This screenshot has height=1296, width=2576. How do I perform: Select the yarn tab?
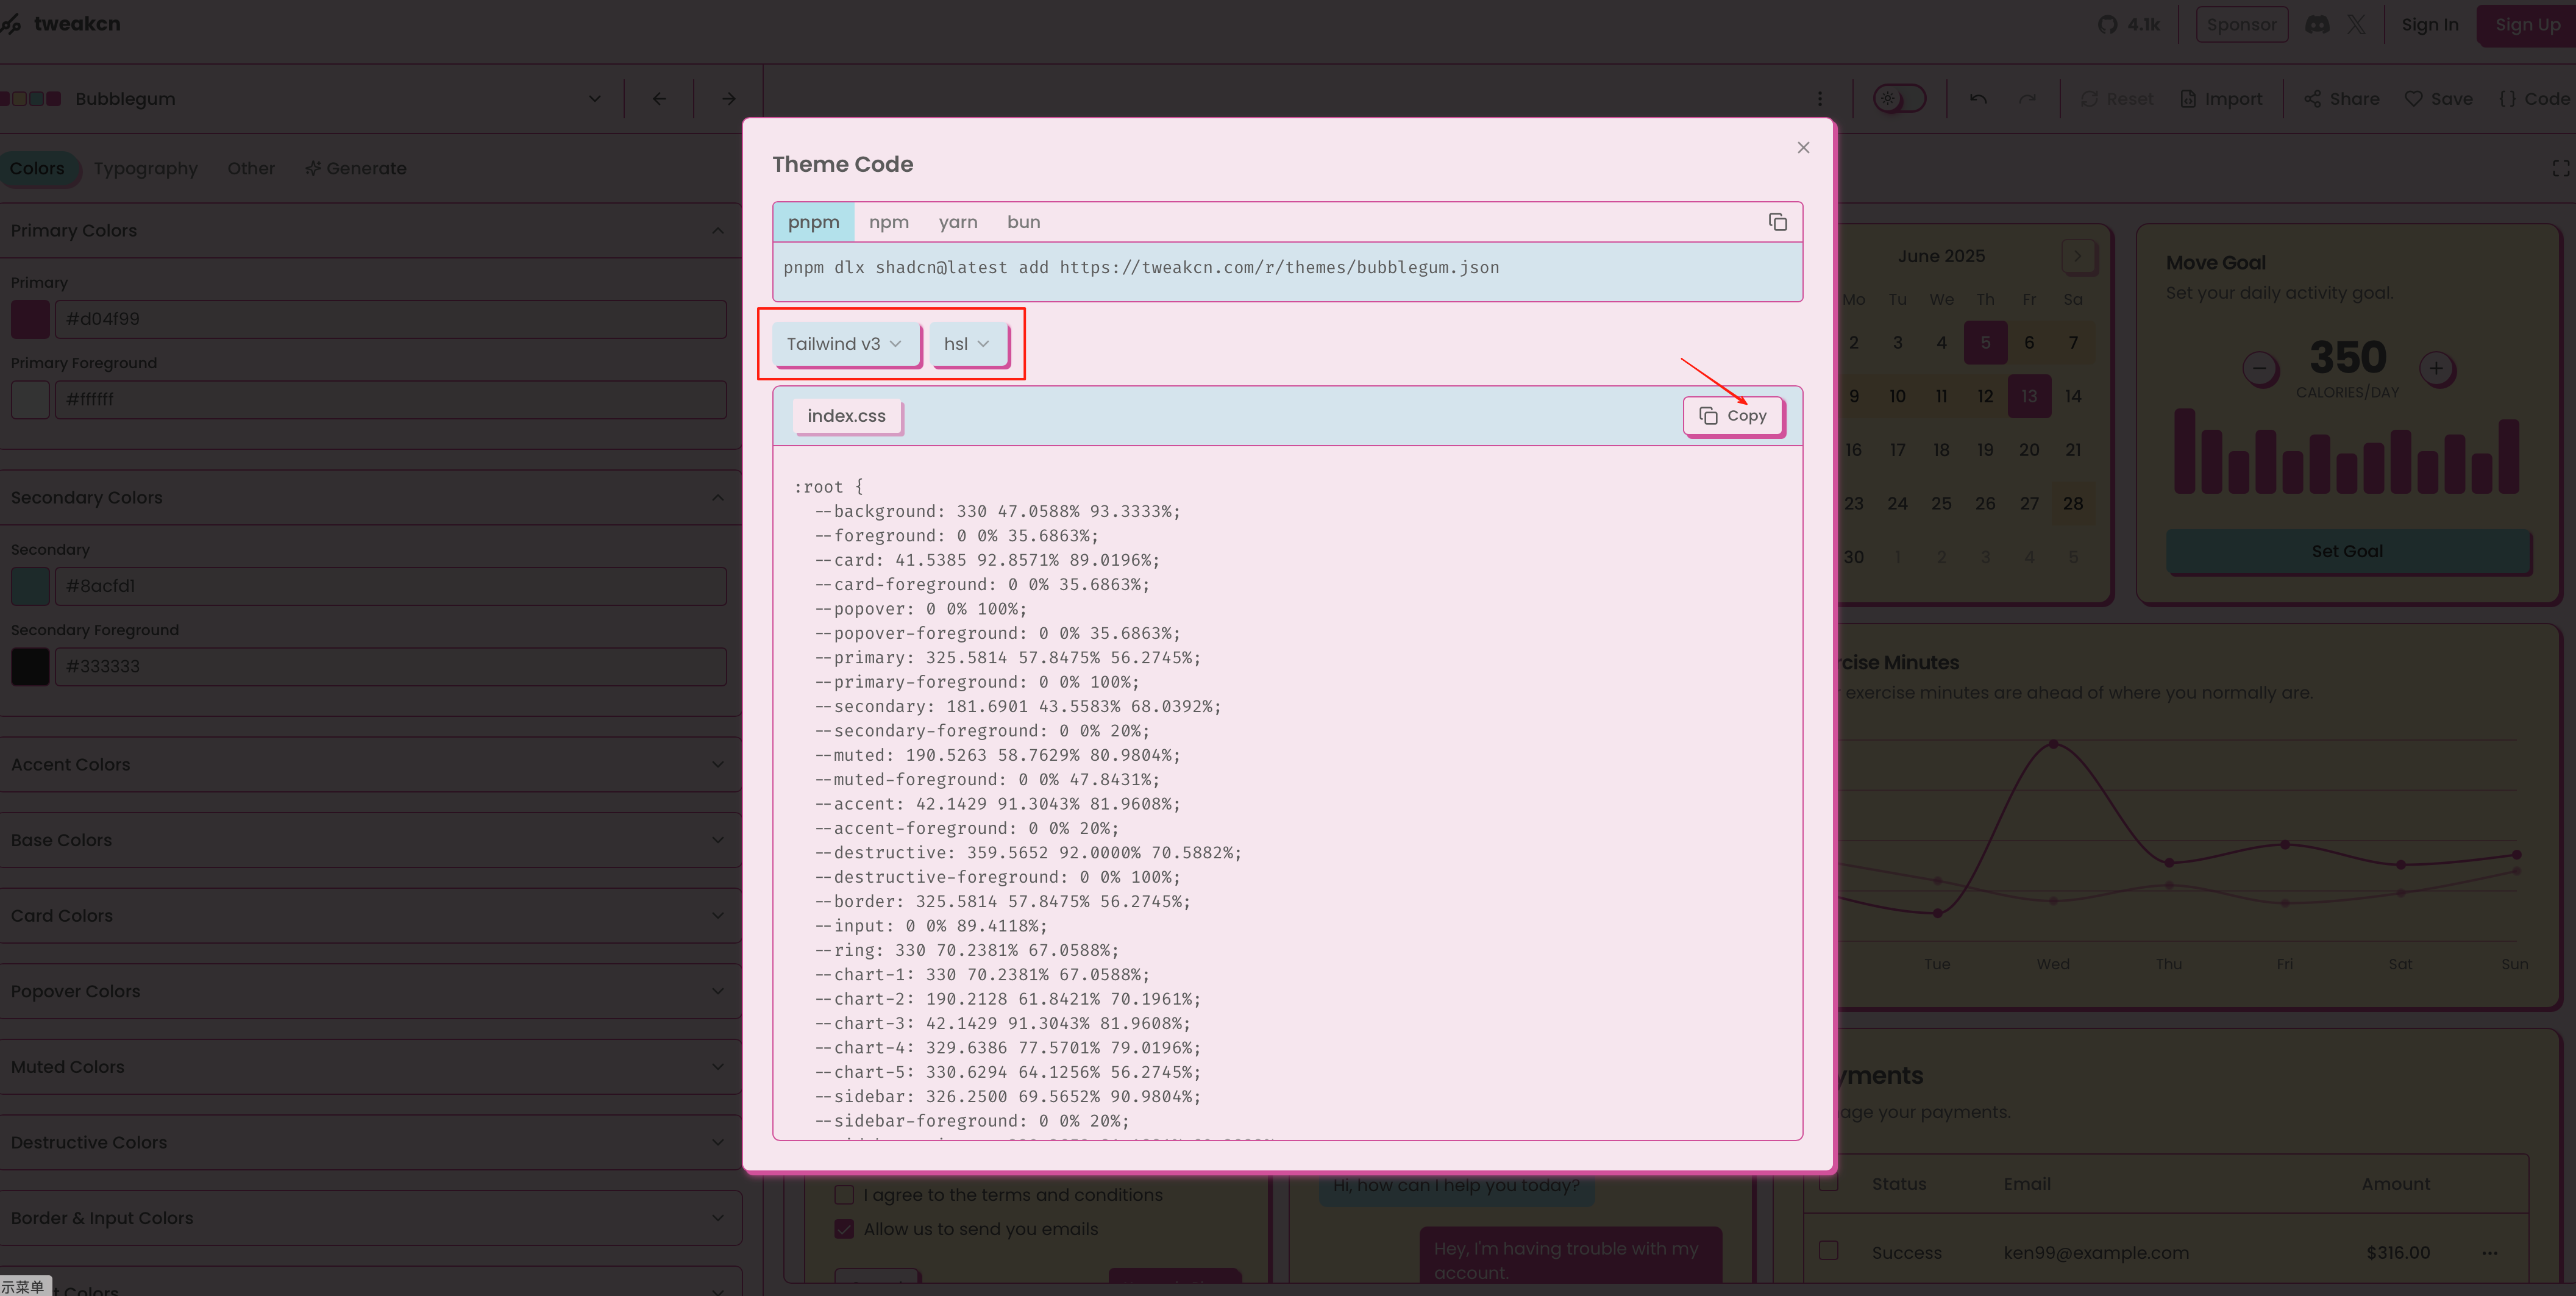pos(957,222)
